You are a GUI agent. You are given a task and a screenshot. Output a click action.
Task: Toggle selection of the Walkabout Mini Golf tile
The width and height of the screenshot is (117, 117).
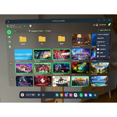[x=80, y=81]
